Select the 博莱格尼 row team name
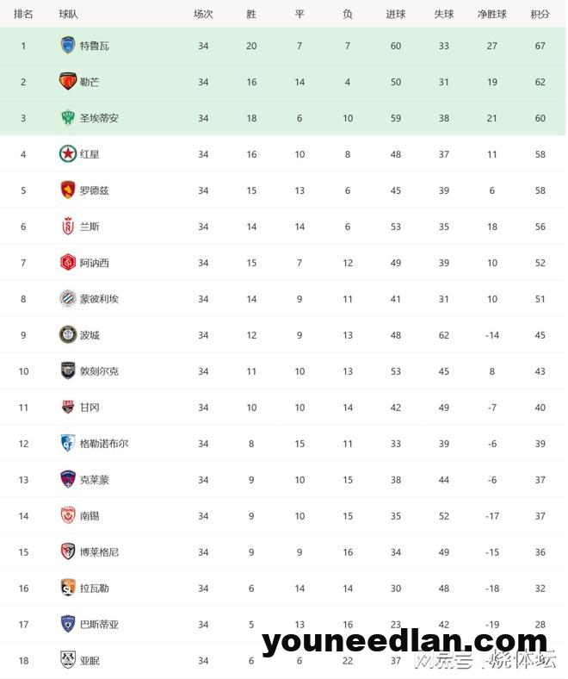The image size is (568, 679). coord(99,552)
